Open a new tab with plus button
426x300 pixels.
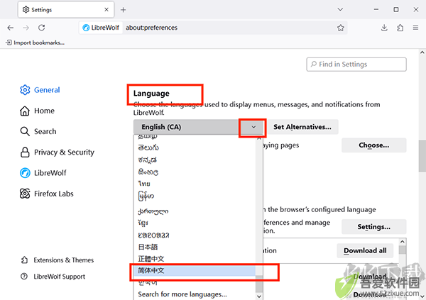click(x=123, y=10)
